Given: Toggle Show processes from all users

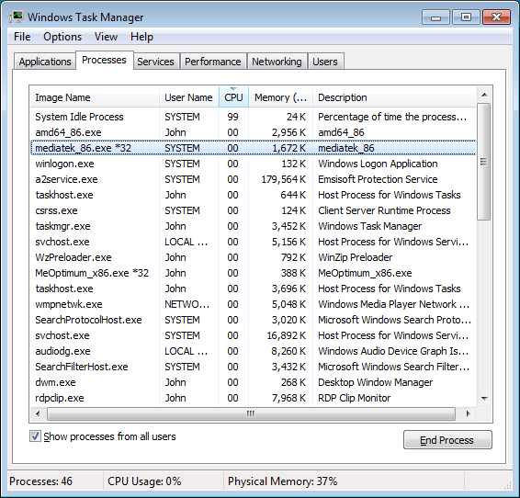Looking at the screenshot, I should [x=35, y=436].
